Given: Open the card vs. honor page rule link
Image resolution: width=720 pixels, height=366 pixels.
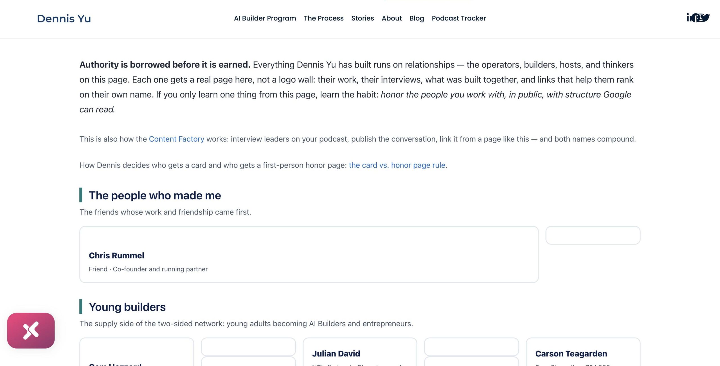Looking at the screenshot, I should tap(397, 165).
